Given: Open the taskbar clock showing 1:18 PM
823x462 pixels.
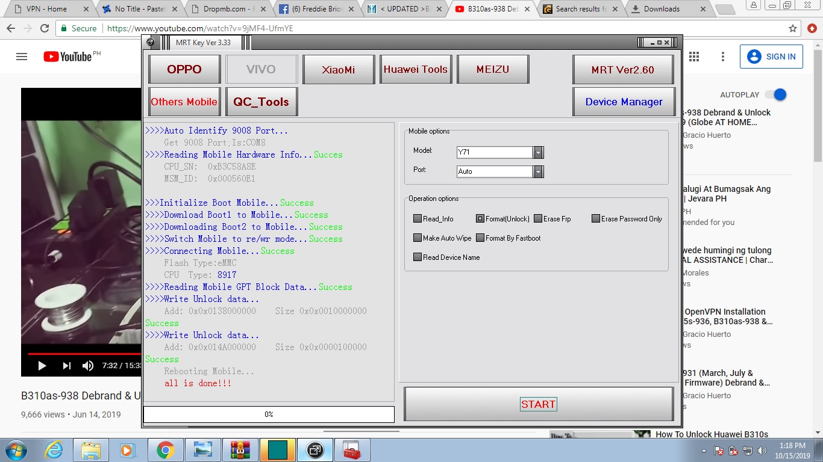Looking at the screenshot, I should [792, 451].
